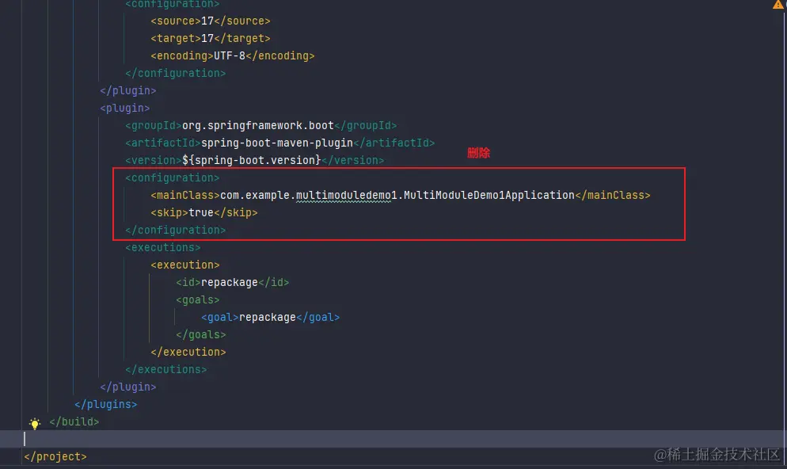Viewport: 787px width, 469px height.
Task: Click the closing </goals> tag
Action: pyautogui.click(x=201, y=335)
